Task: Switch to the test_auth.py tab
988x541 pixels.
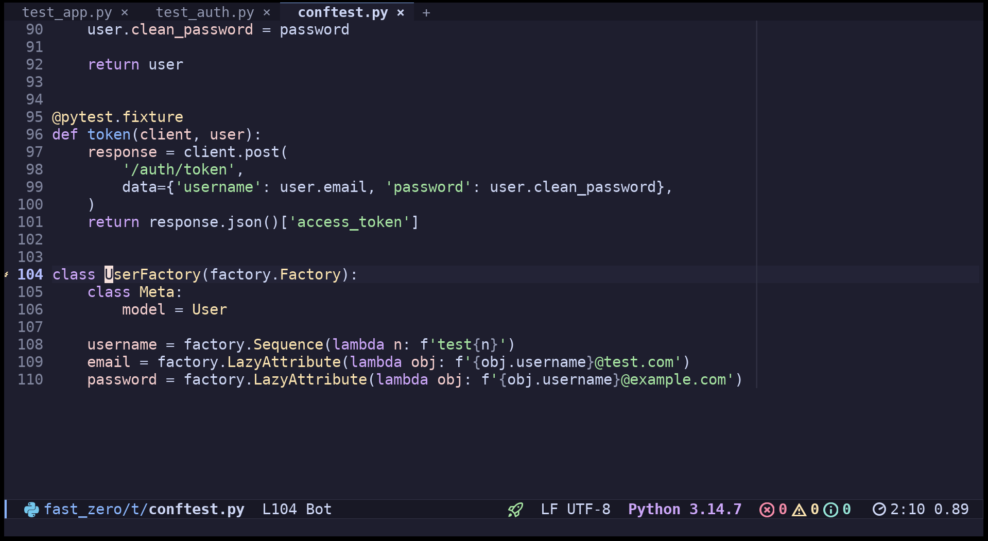Action: (205, 12)
